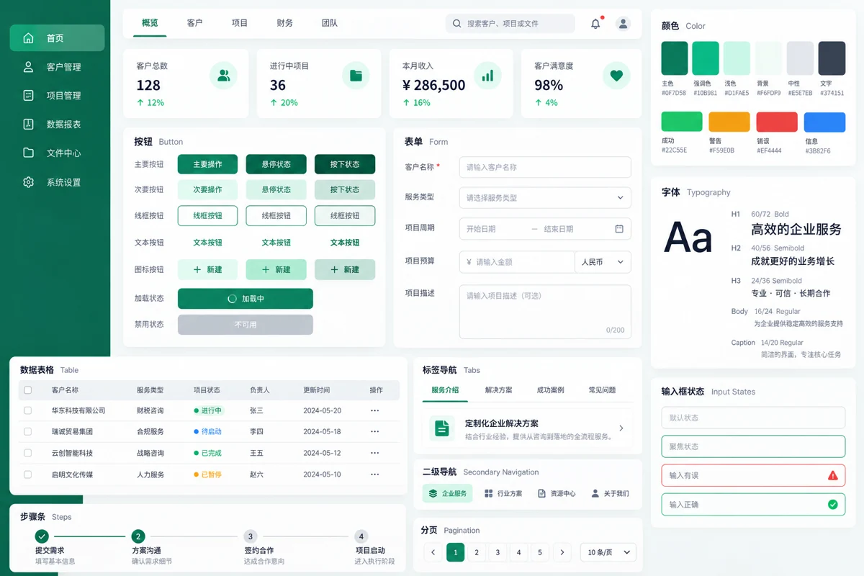Viewport: 864px width, 576px height.
Task: Go to the next pagination page arrow
Action: 562,552
